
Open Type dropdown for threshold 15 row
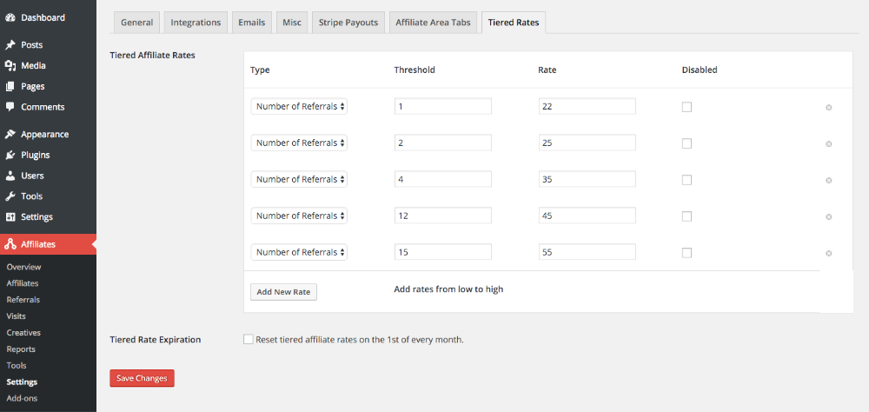[299, 252]
